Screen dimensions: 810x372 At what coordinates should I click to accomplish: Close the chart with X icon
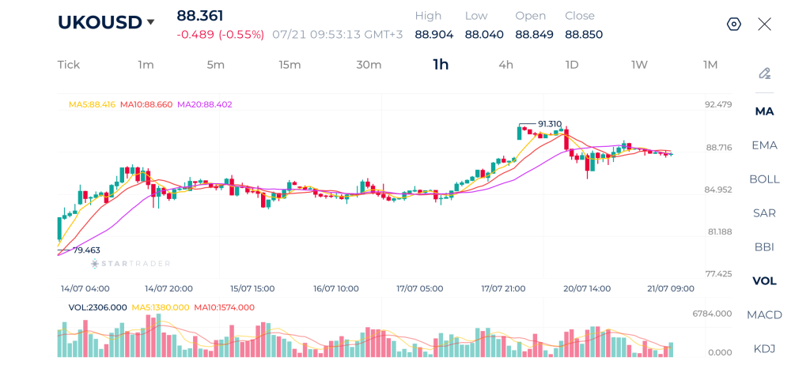tap(765, 24)
